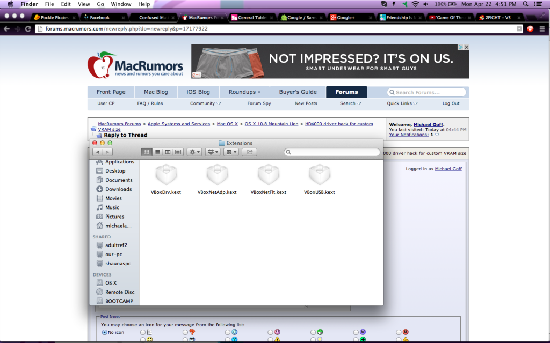Open OS X 10.8 Mountain Lion breadcrumb
Viewport: 550px width, 343px height.
pyautogui.click(x=271, y=124)
